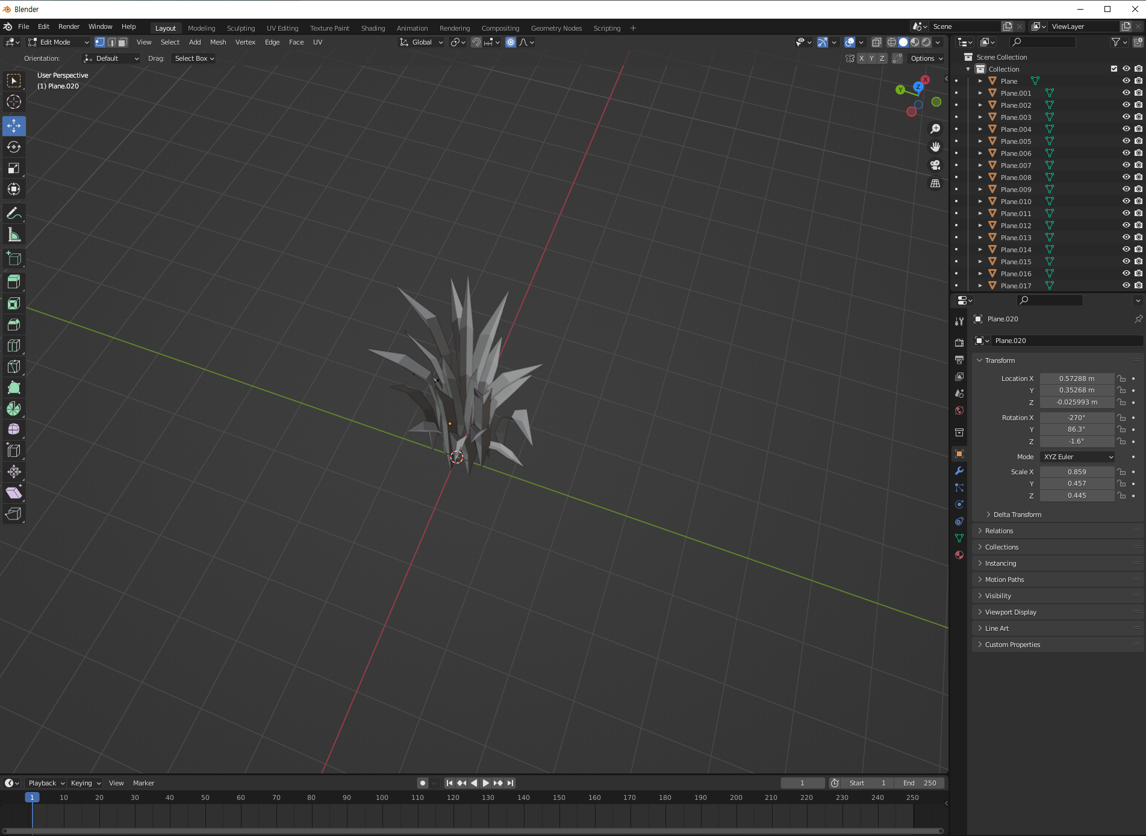Open Orientation Default dropdown
1146x836 pixels.
tap(111, 58)
